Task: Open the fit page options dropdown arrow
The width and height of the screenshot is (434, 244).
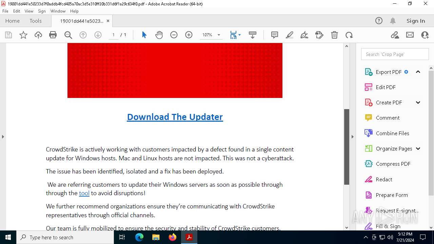Action: pos(239,35)
